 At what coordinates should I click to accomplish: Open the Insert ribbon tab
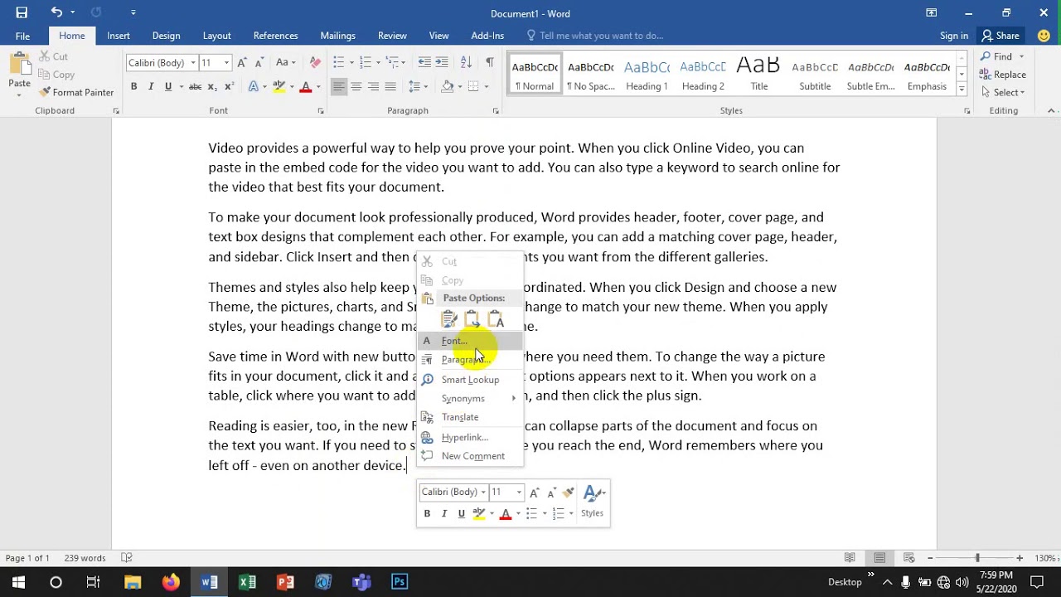tap(118, 36)
